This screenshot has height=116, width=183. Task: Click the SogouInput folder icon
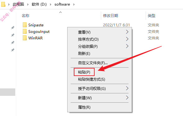[25, 31]
